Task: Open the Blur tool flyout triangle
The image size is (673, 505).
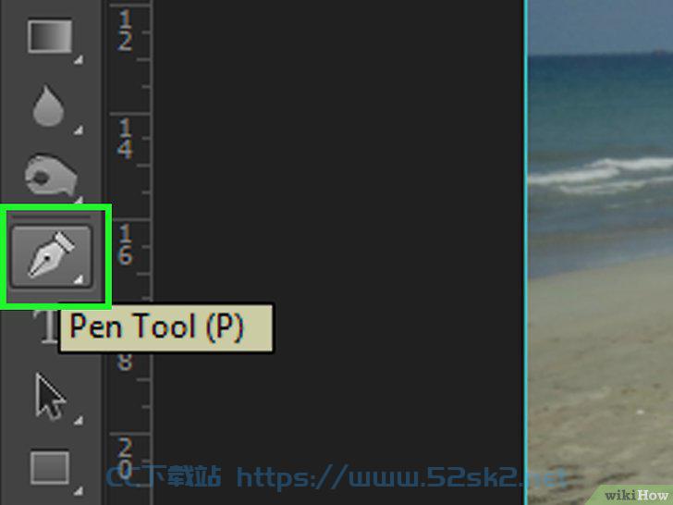Action: tap(78, 130)
